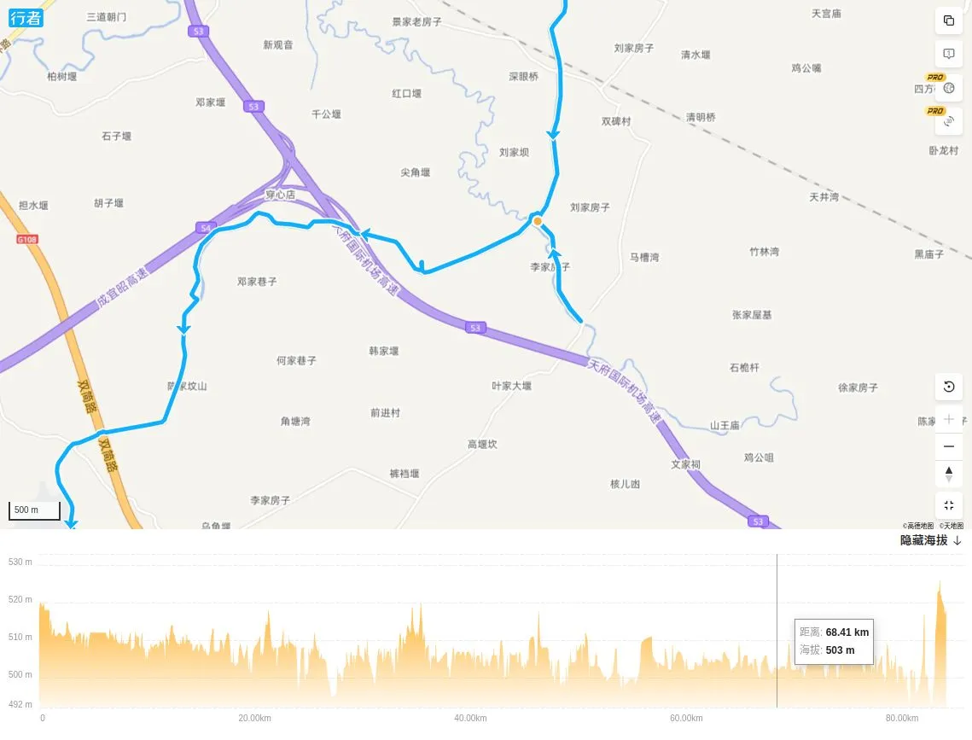
Task: Exit fullscreen map mode
Action: click(948, 505)
